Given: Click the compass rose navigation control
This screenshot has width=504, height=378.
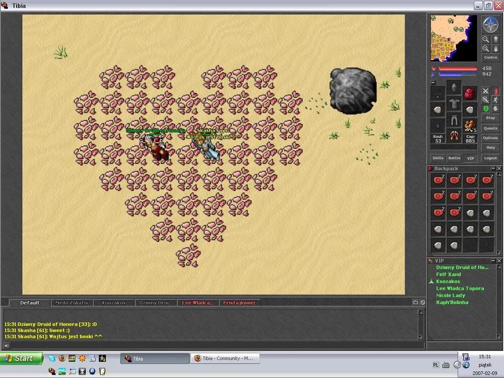Looking at the screenshot, I should (491, 25).
